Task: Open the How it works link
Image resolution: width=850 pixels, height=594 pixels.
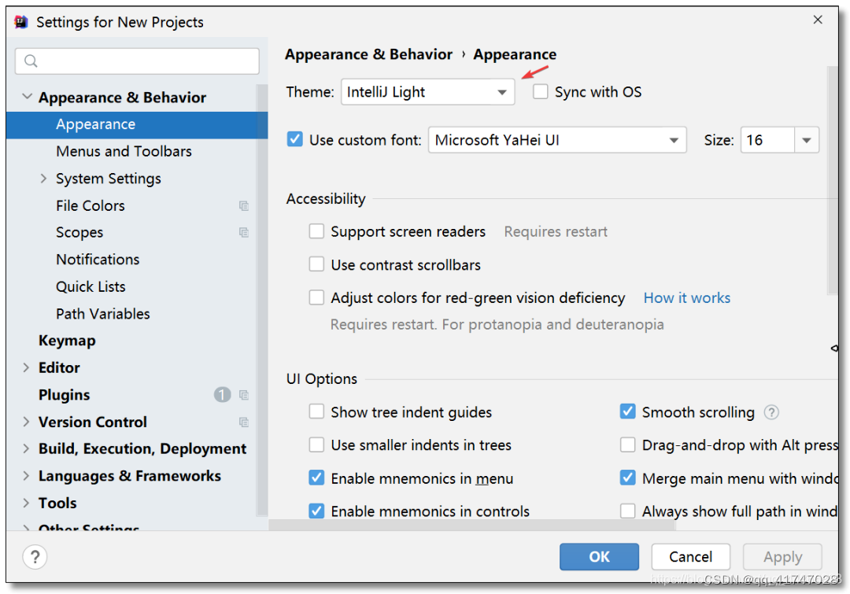Action: coord(686,298)
